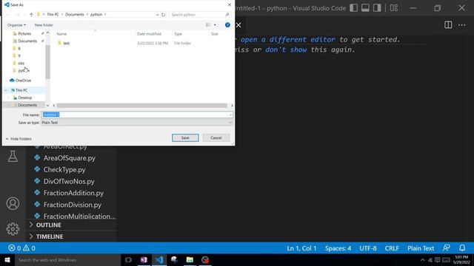Sort by the Date modified column header

pyautogui.click(x=150, y=34)
